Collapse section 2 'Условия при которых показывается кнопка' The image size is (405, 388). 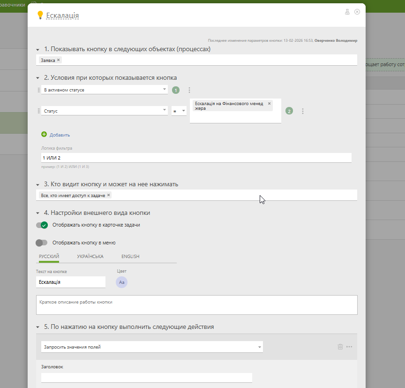click(37, 78)
